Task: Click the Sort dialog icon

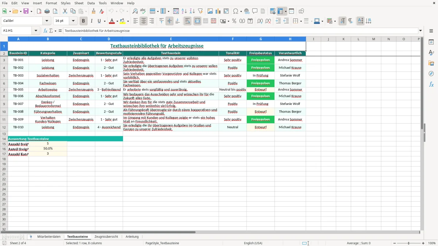Action: pos(176,11)
